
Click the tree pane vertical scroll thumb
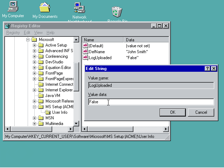76,77
